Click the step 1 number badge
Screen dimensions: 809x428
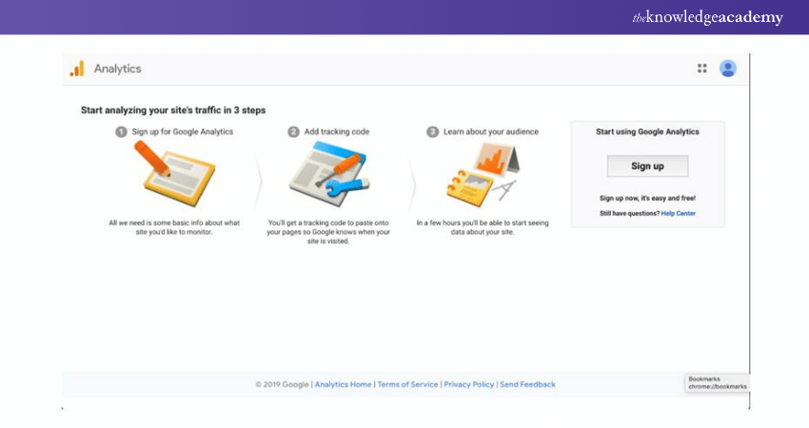(x=121, y=132)
